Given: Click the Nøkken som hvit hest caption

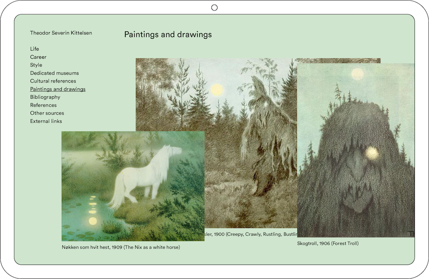Looking at the screenshot, I should [121, 247].
